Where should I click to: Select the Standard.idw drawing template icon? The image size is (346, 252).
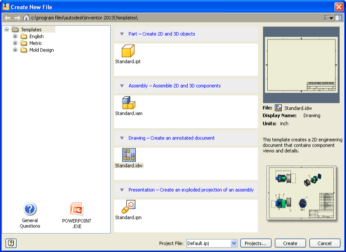tap(129, 155)
